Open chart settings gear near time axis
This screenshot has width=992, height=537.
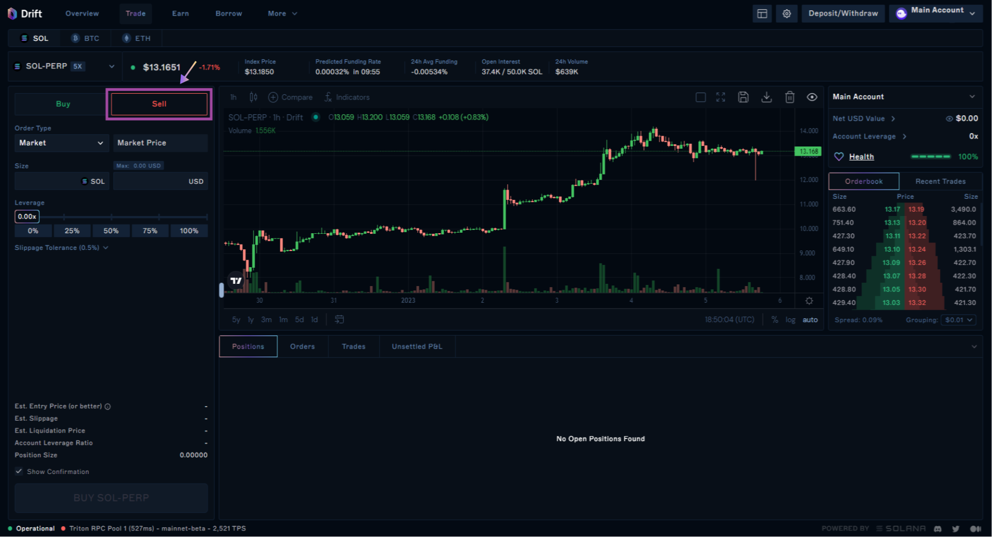point(809,301)
